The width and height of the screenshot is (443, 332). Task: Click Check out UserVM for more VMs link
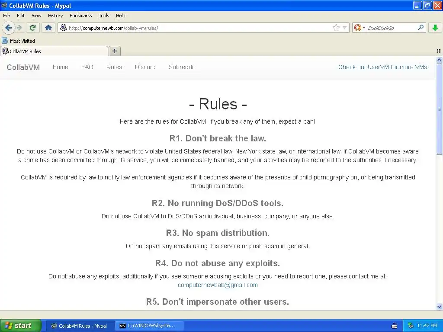point(383,67)
